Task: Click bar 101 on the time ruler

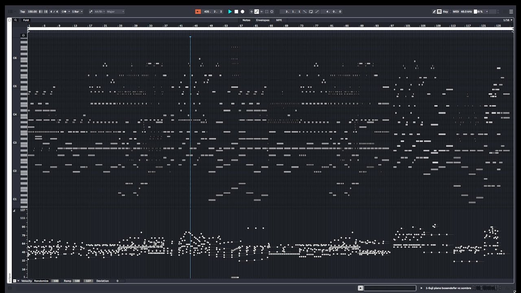Action: [408, 26]
